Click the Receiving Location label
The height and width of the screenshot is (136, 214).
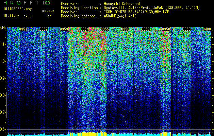coord(79,8)
